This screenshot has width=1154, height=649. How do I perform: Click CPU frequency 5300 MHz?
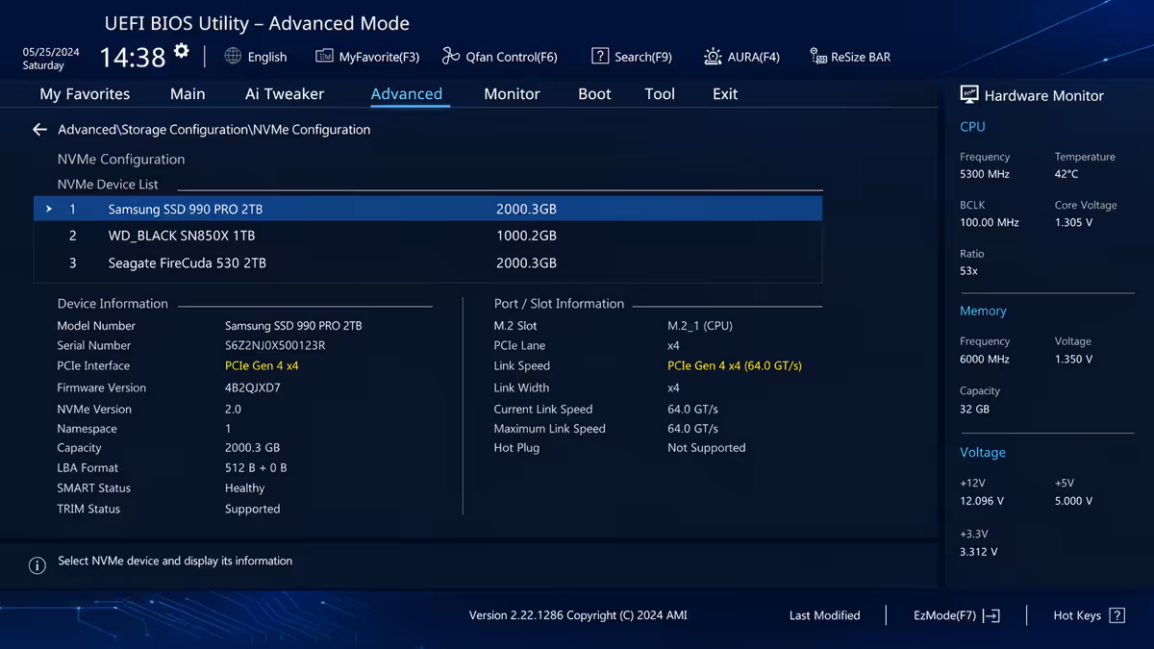(985, 174)
